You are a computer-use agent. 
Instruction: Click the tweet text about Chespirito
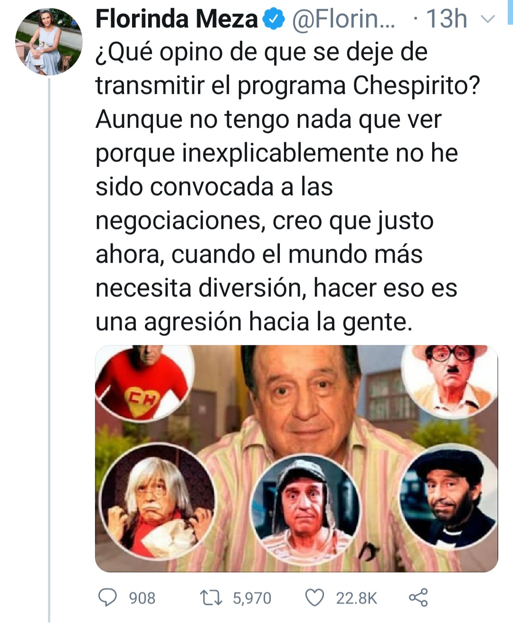288,186
